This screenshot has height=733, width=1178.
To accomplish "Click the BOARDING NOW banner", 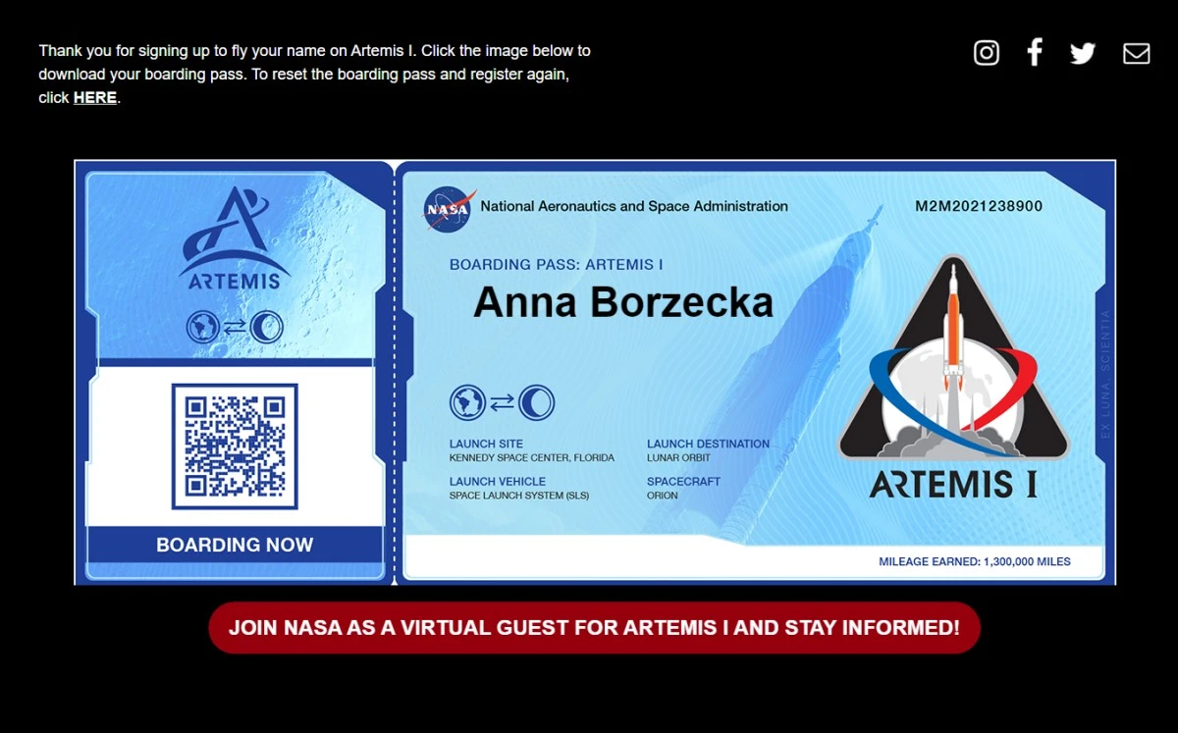I will click(235, 545).
